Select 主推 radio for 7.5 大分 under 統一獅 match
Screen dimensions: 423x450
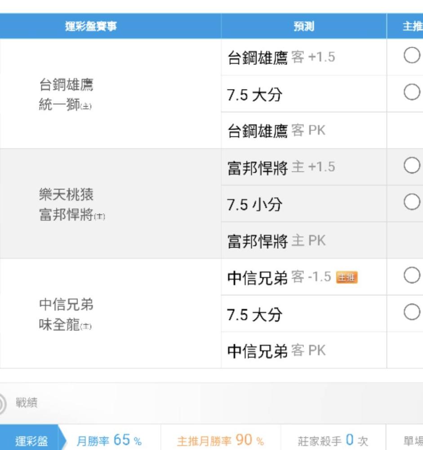point(412,92)
